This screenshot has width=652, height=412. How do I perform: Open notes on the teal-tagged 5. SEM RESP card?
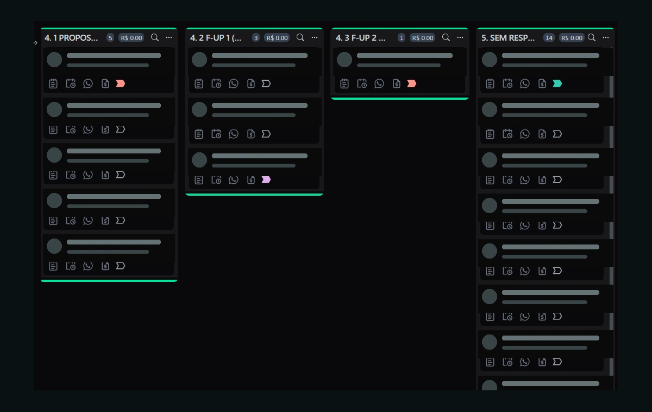click(490, 83)
